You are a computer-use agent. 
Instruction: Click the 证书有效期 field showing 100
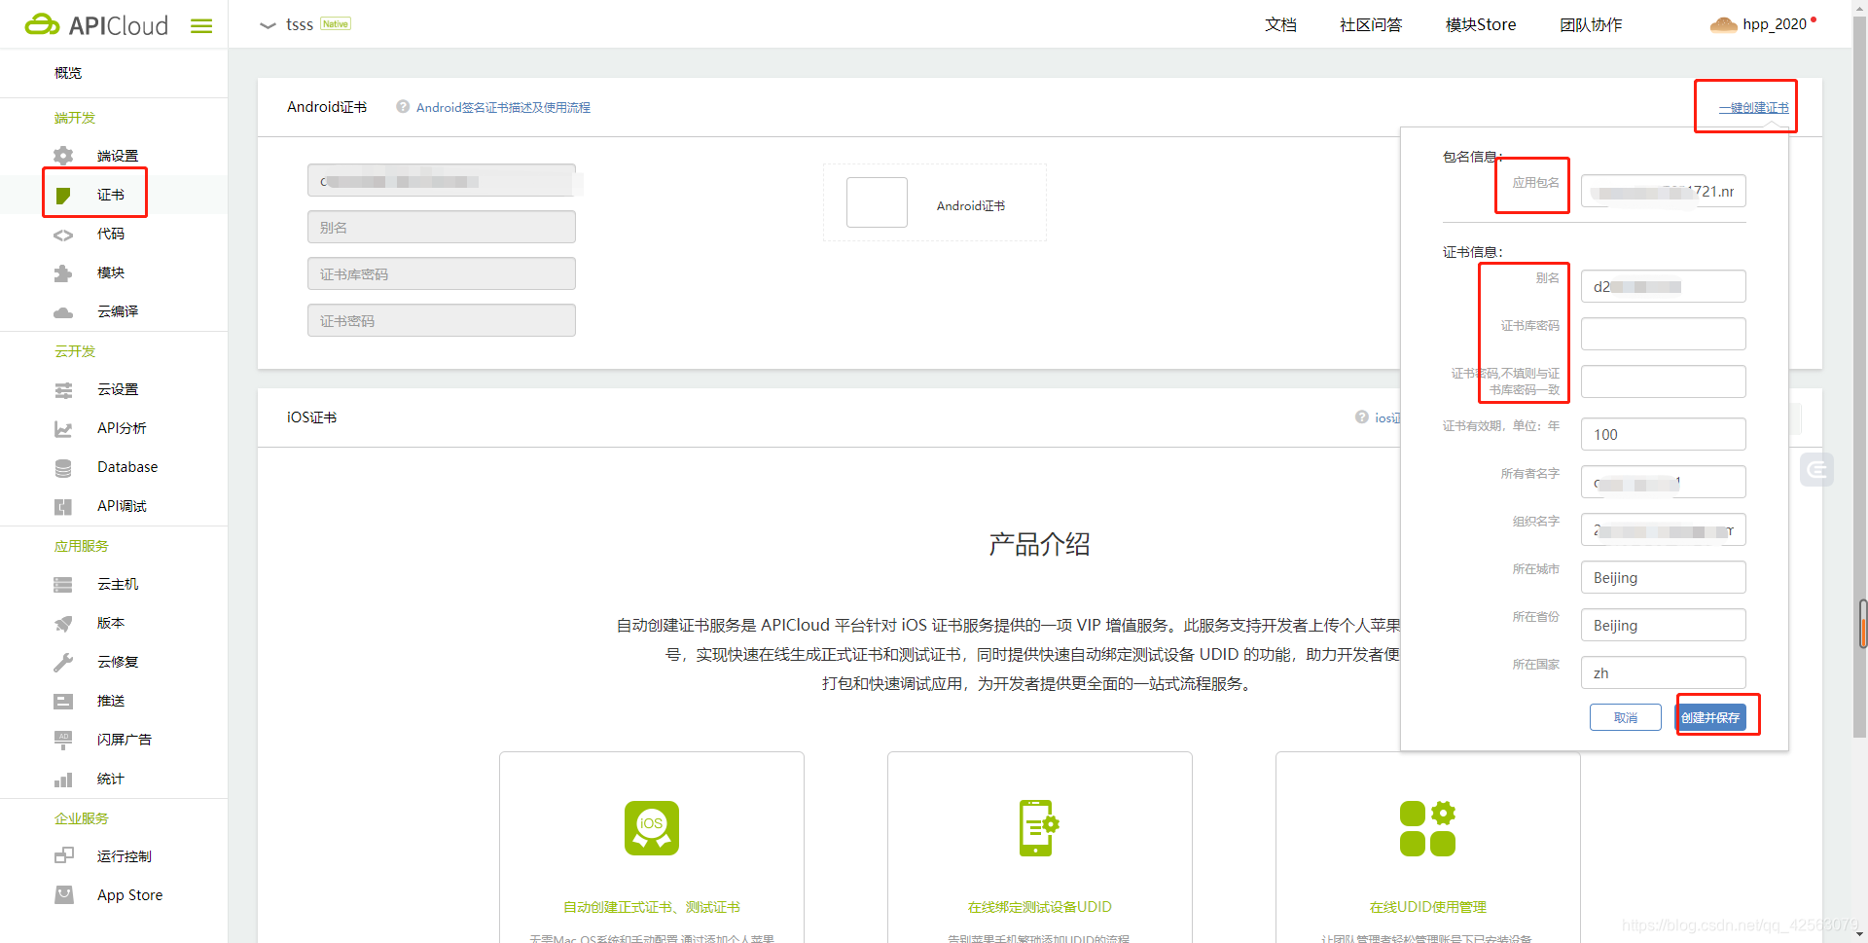pos(1663,434)
